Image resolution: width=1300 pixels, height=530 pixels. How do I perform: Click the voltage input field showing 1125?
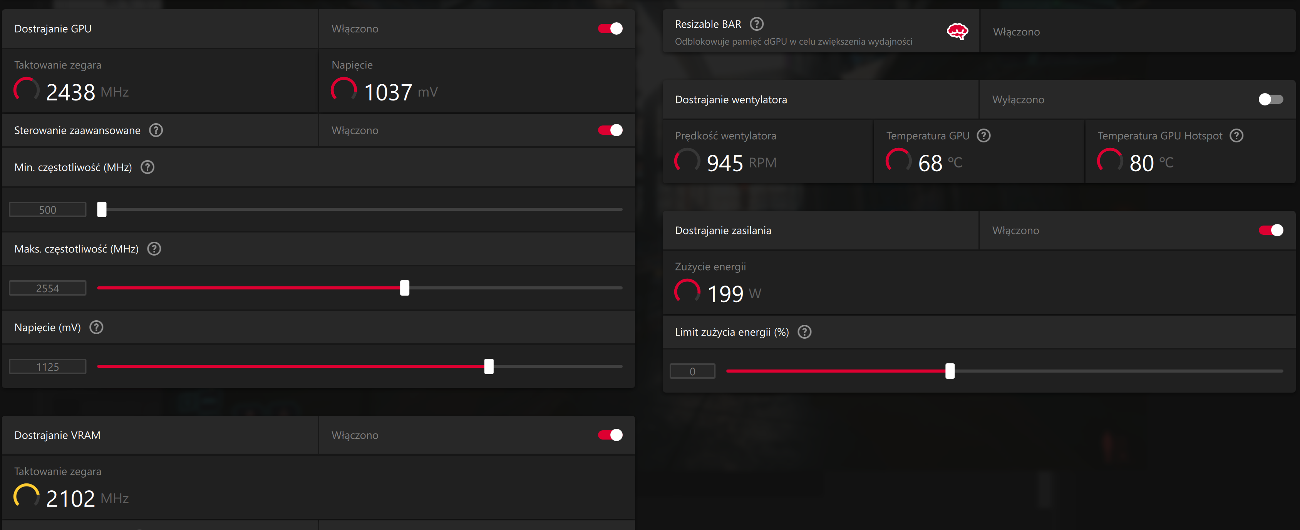[x=47, y=367]
